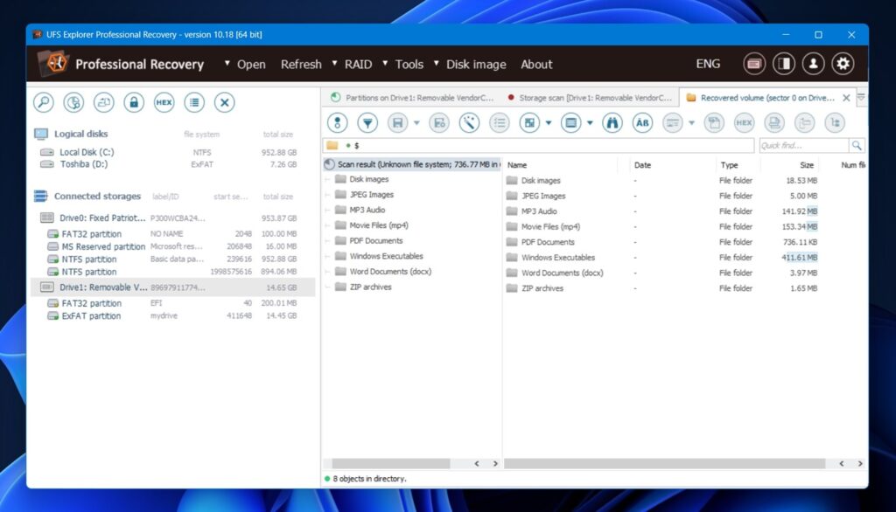Open the Open menu
Screen dimensions: 896x512
[x=251, y=65]
